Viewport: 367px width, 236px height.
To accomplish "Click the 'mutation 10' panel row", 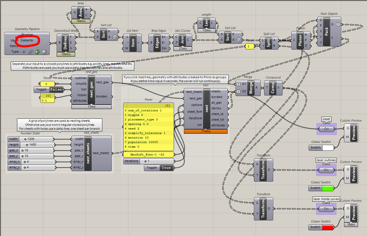I will coord(149,138).
